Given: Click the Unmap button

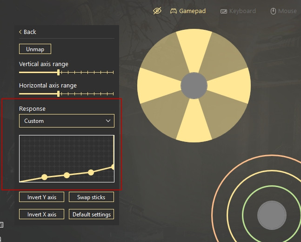Looking at the screenshot, I should 35,49.
